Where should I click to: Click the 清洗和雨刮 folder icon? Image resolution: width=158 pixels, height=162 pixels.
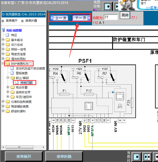8,59
